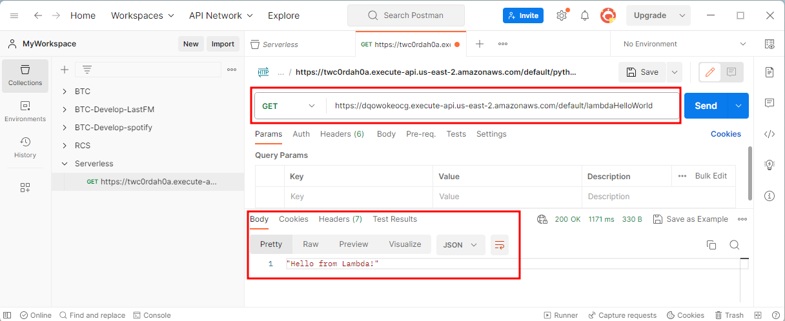Viewport: 785px width, 321px height.
Task: Click the Save button
Action: coord(643,72)
